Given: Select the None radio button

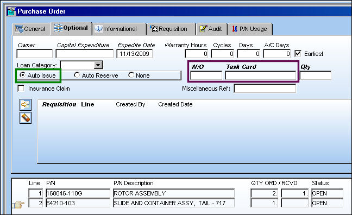Looking at the screenshot, I should coord(131,75).
